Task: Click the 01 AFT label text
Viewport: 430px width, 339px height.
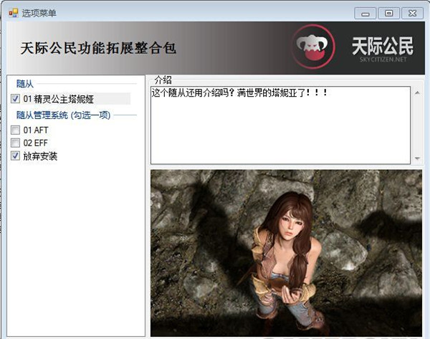Action: (36, 130)
